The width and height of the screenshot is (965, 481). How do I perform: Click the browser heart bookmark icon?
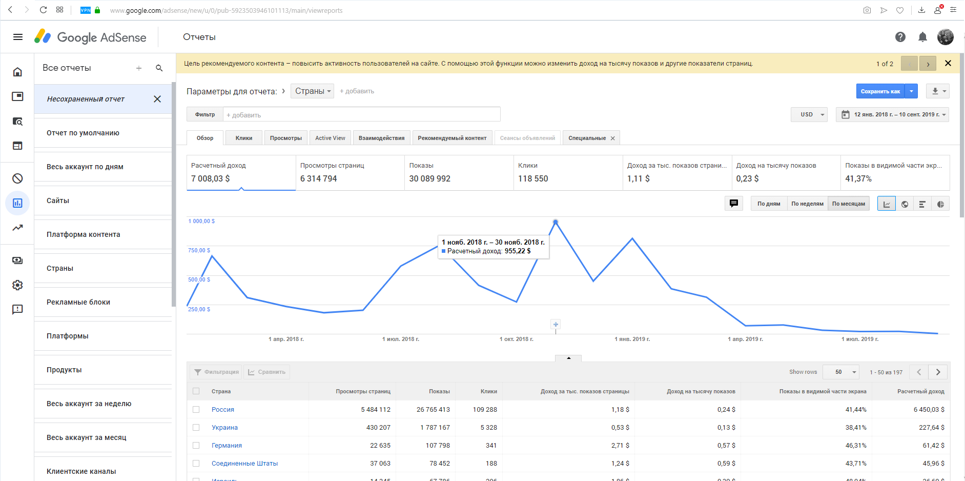click(900, 10)
